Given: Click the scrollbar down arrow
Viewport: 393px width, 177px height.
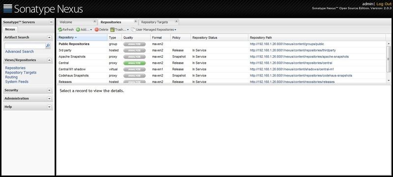Looking at the screenshot, I should pyautogui.click(x=389, y=80).
